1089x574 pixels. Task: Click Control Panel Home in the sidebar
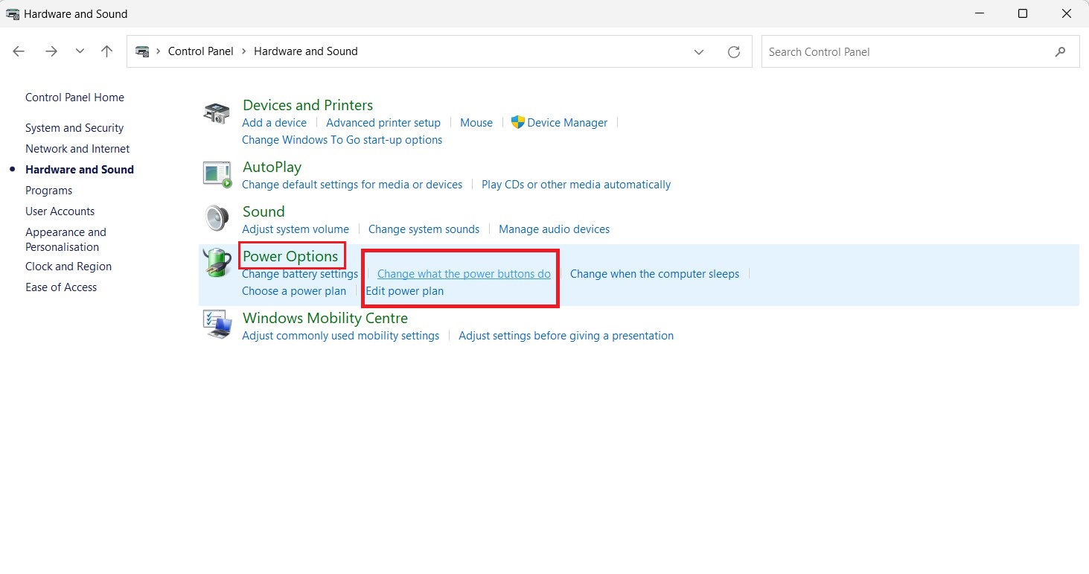point(74,97)
